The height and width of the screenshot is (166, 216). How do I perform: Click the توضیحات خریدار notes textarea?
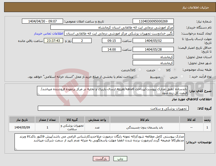tap(100, 142)
